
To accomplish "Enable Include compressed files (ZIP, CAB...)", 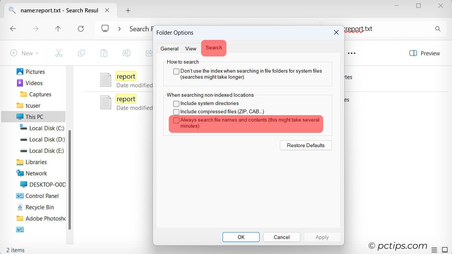I will tap(176, 112).
